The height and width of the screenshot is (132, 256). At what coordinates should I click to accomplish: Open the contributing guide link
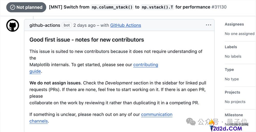[x=145, y=65]
